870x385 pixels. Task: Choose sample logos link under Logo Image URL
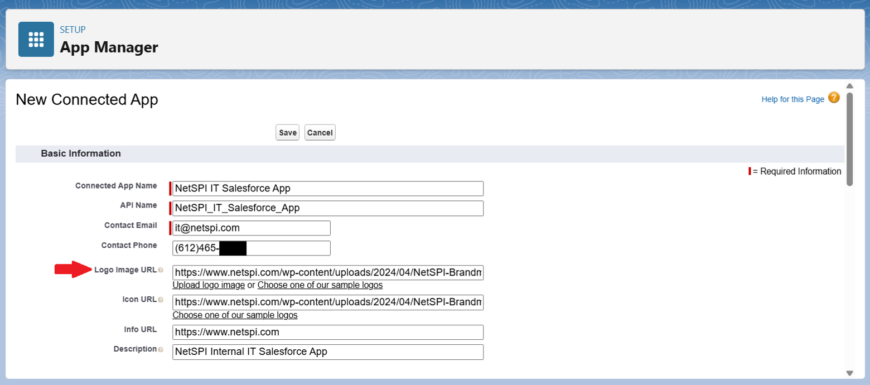(320, 285)
